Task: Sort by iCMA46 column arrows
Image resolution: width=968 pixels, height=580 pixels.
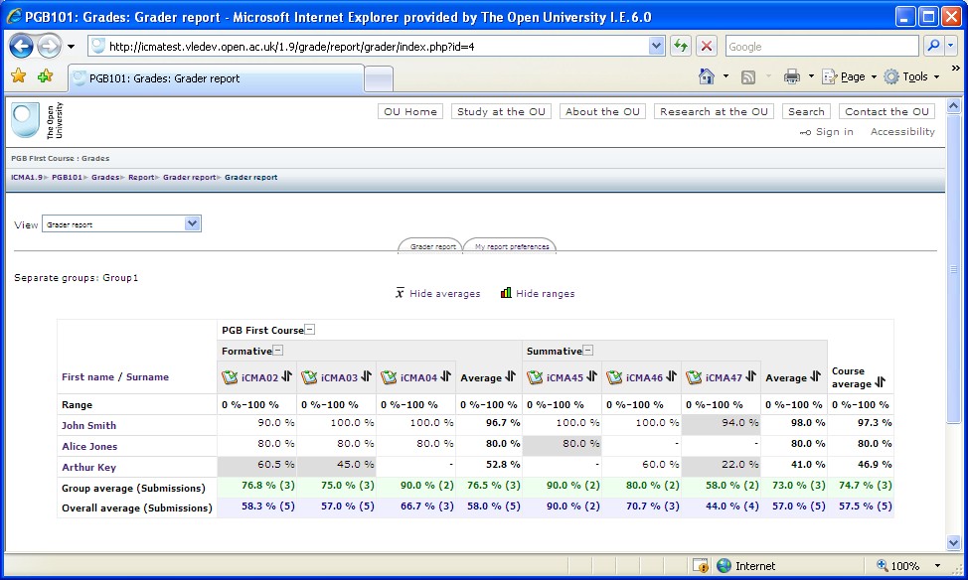Action: 671,376
